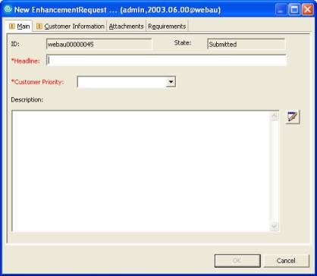Maximize the New EnhancementRequest window
Image resolution: width=317 pixels, height=276 pixels.
point(294,10)
